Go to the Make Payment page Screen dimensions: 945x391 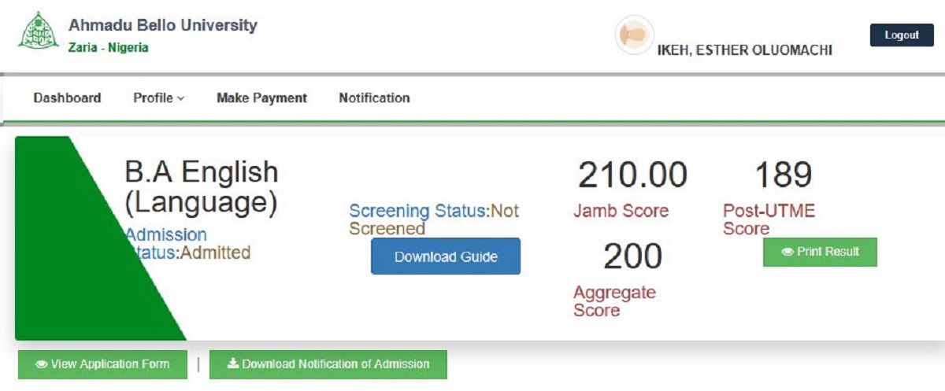point(261,98)
